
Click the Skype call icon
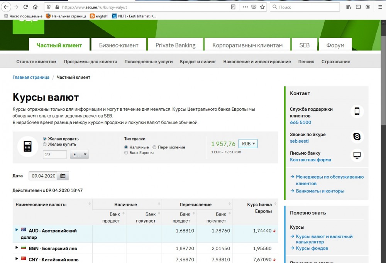pyautogui.click(x=357, y=137)
